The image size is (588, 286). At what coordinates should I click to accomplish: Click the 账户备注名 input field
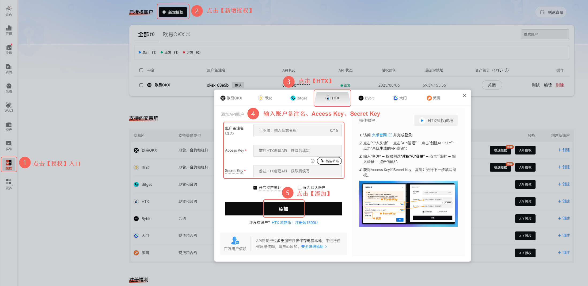[x=297, y=130]
